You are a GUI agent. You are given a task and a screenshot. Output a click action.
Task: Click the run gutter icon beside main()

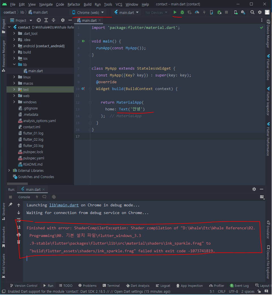click(x=83, y=41)
